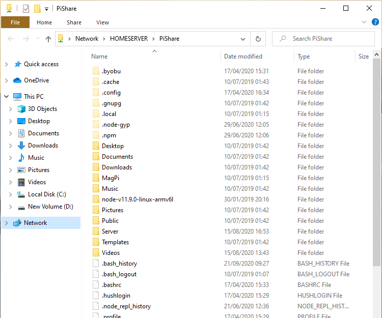Image resolution: width=382 pixels, height=318 pixels.
Task: Sort by the Type column header
Action: point(304,56)
